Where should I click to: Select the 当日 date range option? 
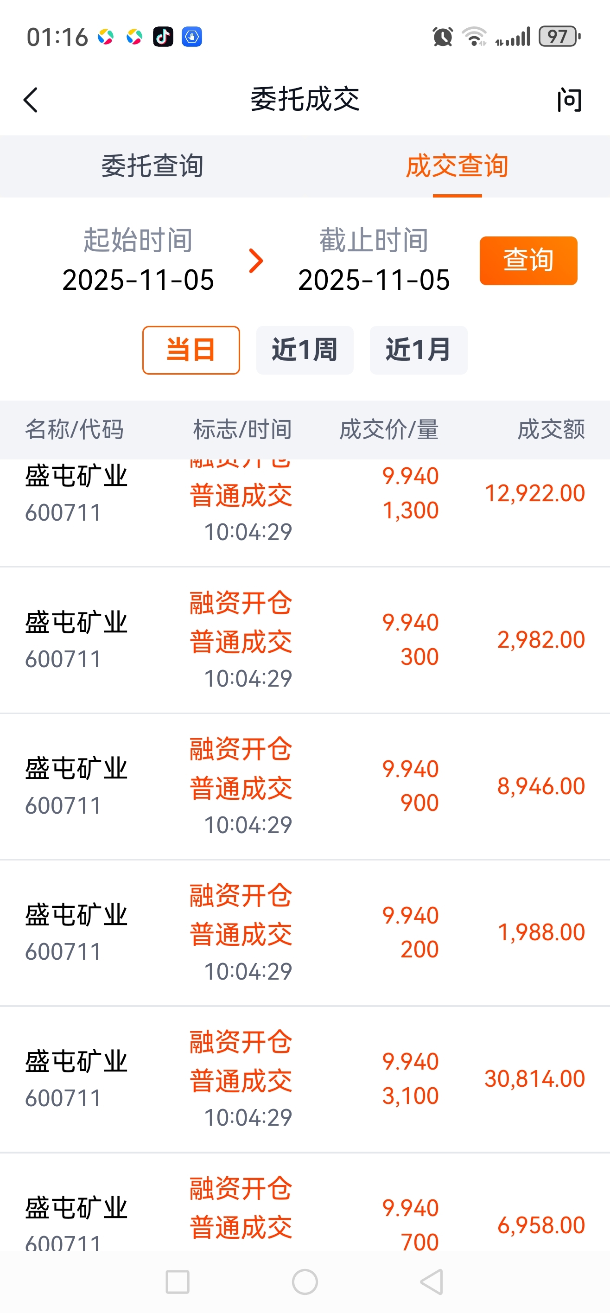coord(191,350)
